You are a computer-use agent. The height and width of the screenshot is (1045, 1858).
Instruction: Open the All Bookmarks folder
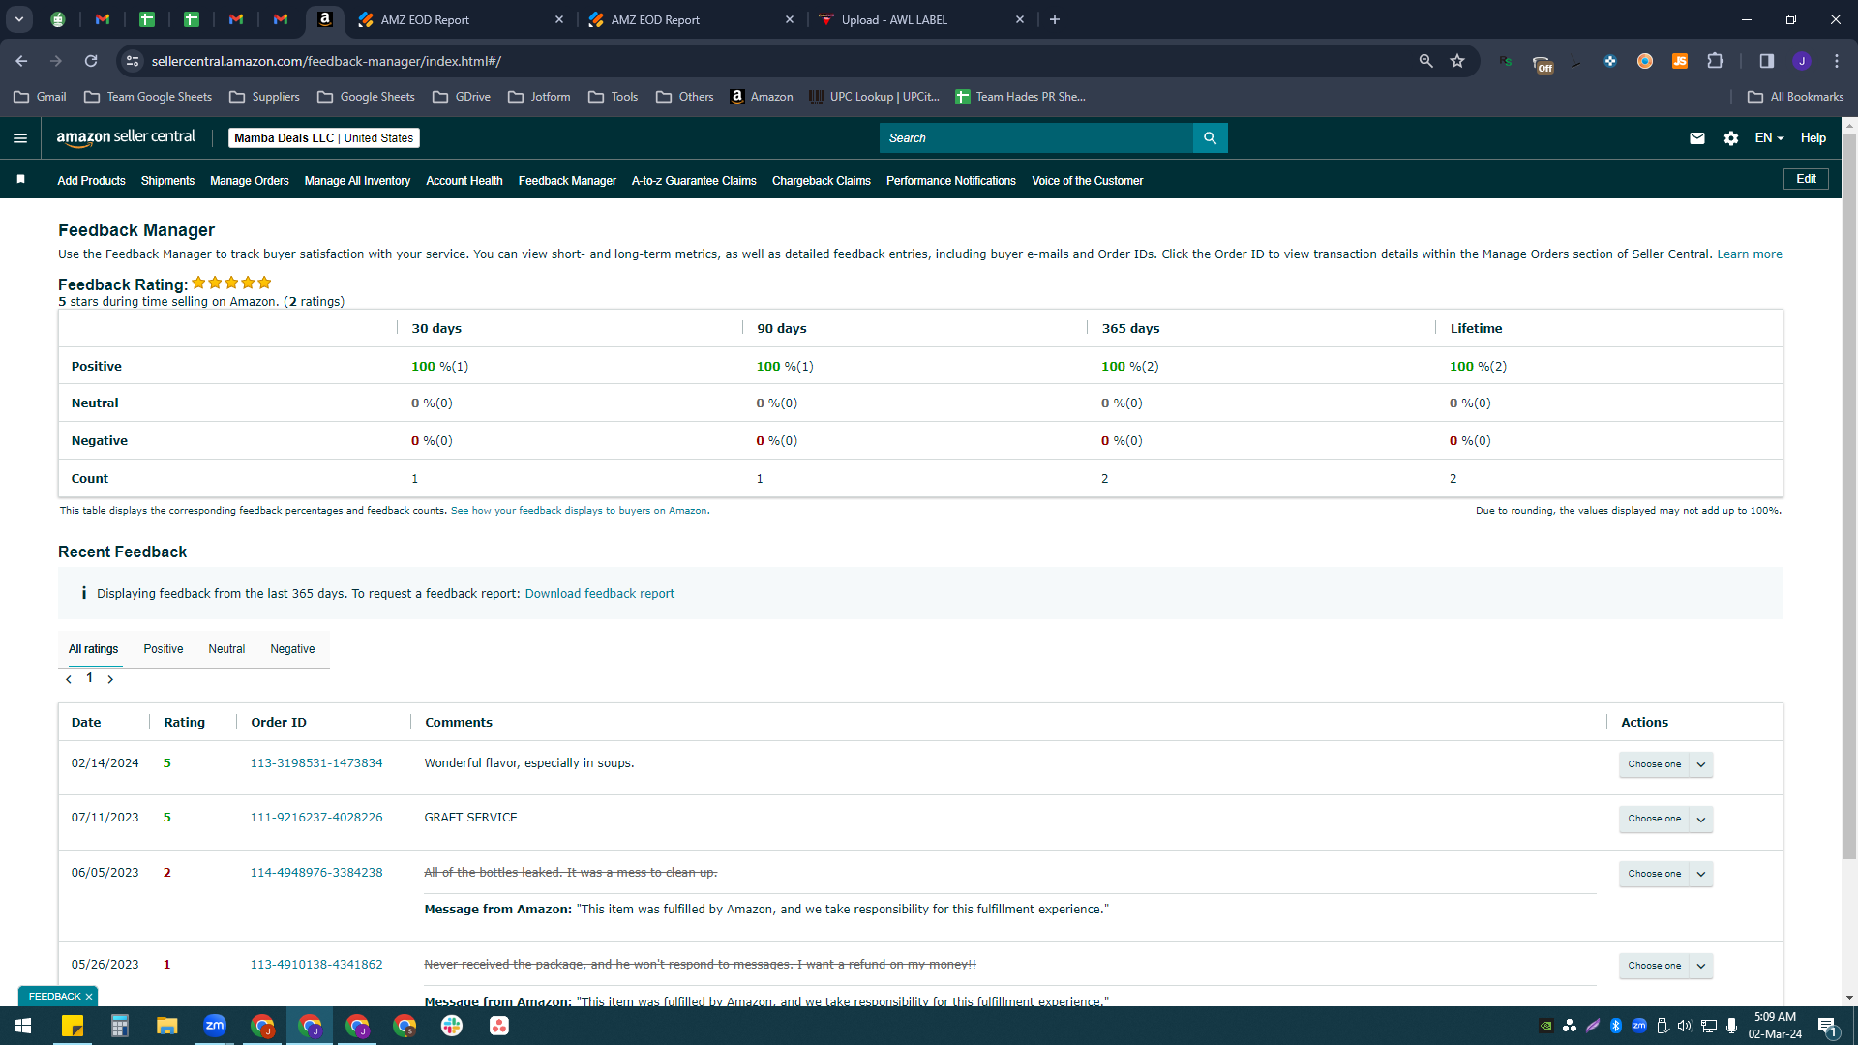click(x=1796, y=97)
